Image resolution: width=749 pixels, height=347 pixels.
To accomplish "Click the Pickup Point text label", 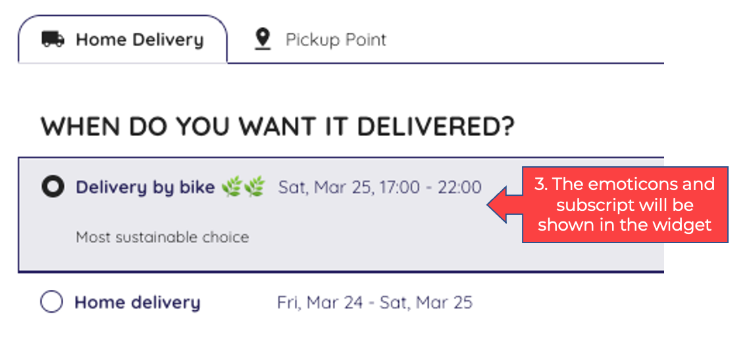I will point(336,39).
